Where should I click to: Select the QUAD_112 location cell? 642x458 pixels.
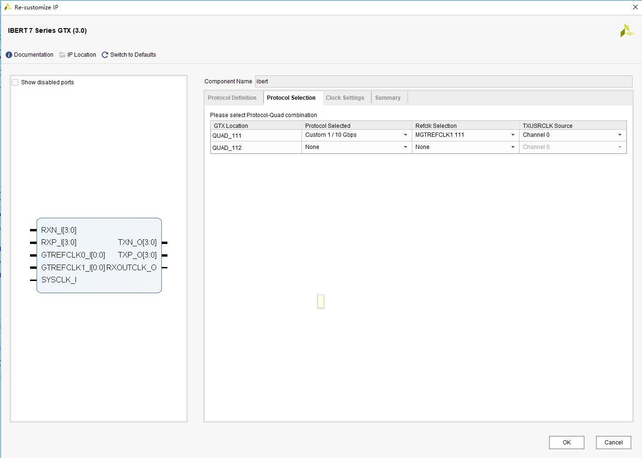point(256,148)
